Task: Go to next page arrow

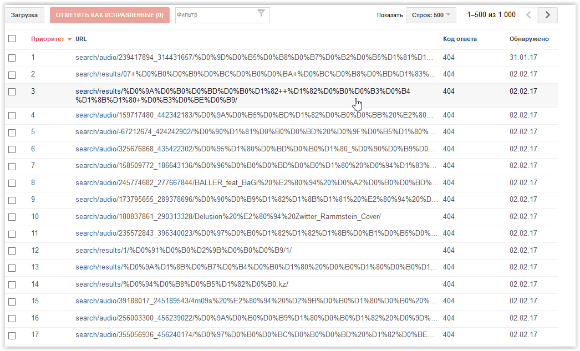Action: pyautogui.click(x=548, y=15)
